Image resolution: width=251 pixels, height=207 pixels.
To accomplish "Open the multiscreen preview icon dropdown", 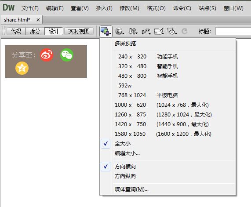I will [x=105, y=31].
